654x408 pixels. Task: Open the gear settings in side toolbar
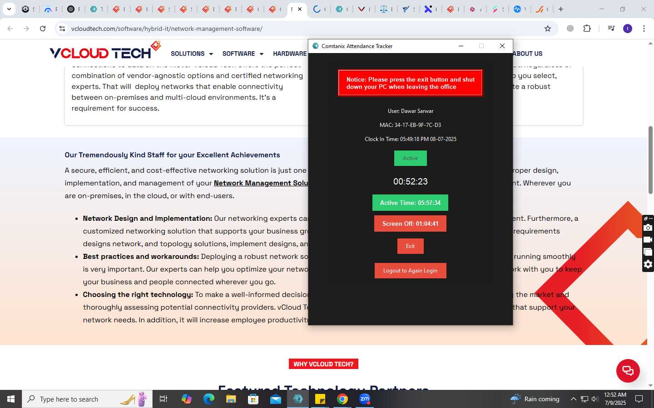[x=648, y=264]
